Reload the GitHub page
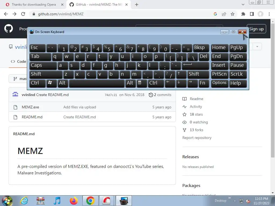 pos(23,14)
